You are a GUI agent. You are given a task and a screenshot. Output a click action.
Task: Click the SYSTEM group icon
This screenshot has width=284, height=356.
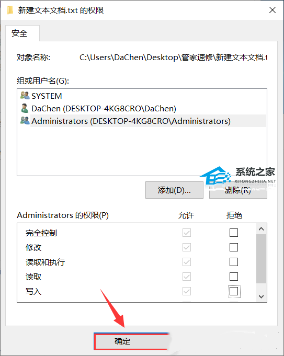(25, 96)
